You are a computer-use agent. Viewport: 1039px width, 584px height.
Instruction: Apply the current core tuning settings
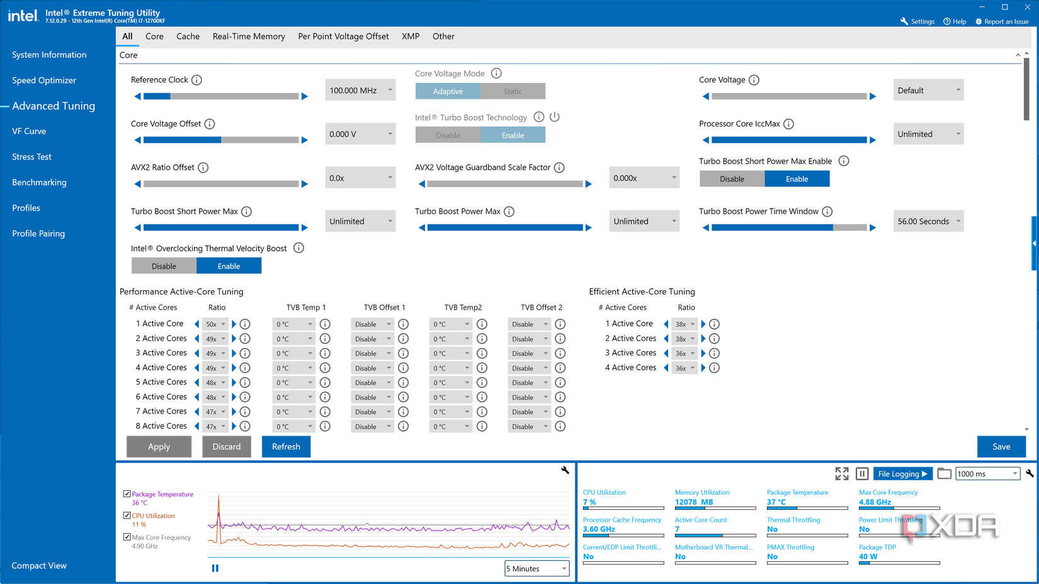[x=159, y=446]
